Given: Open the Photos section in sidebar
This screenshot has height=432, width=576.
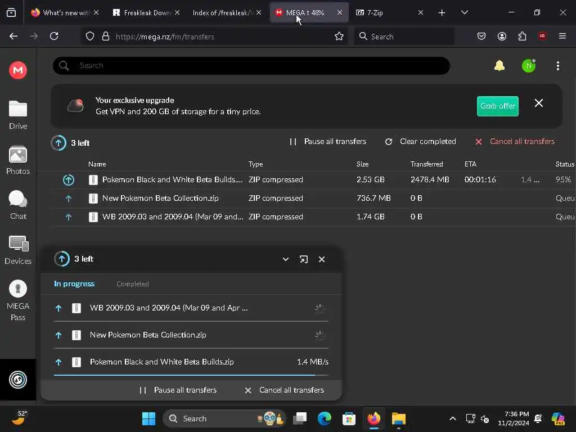Looking at the screenshot, I should (x=18, y=160).
